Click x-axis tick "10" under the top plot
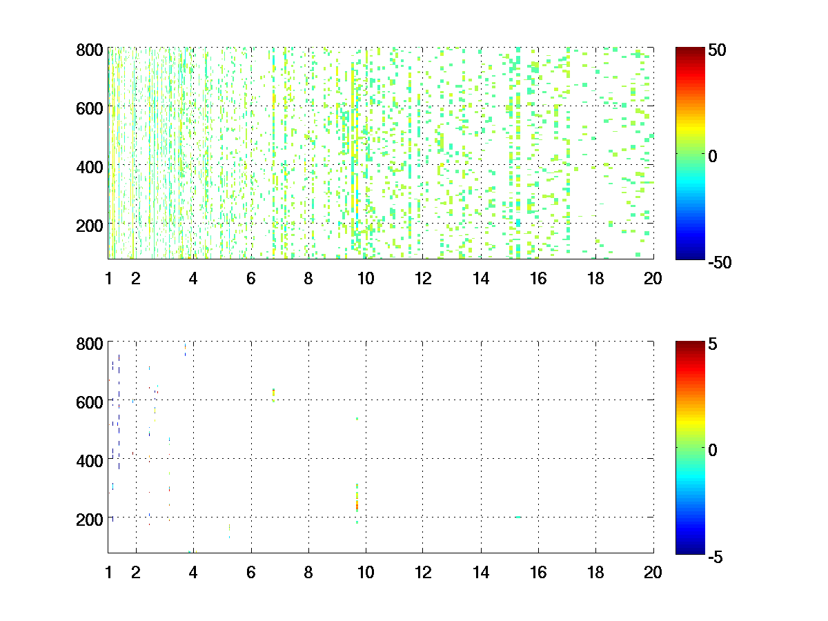 (365, 278)
